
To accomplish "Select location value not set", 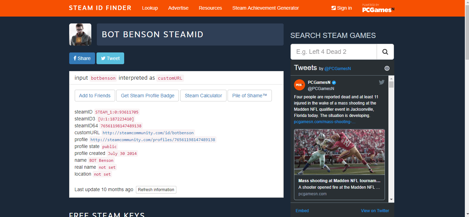I will coord(102,174).
